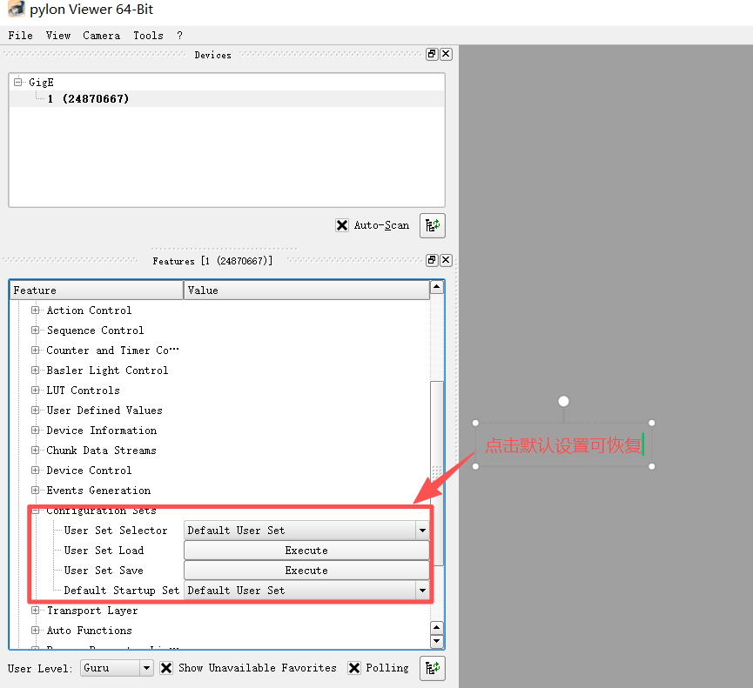Viewport: 753px width, 688px height.
Task: Undock the Devices panel via float icon
Action: [x=431, y=54]
